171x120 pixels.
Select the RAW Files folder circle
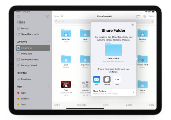point(66,35)
